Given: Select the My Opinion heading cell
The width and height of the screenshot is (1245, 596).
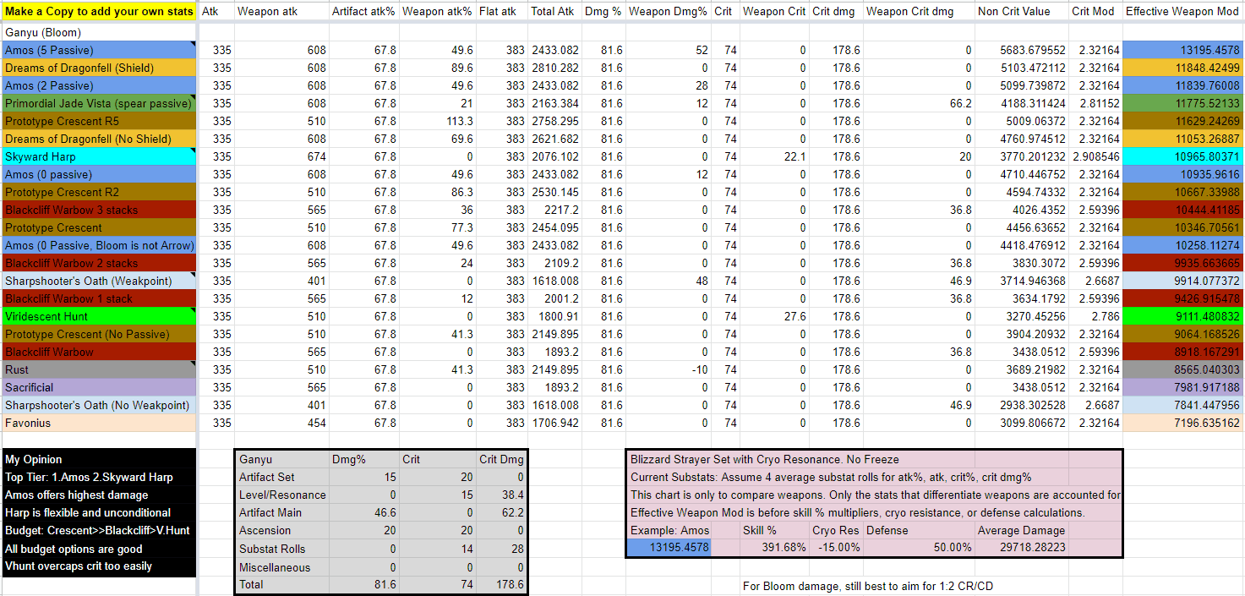Looking at the screenshot, I should (99, 459).
